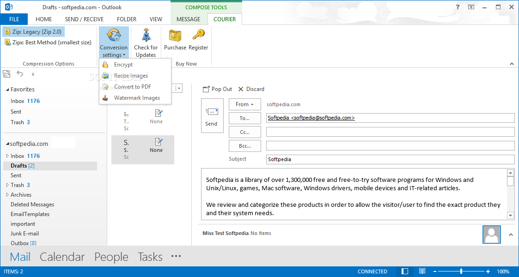Open the Customize Quick Access Toolbar arrow
This screenshot has height=277, width=519.
[x=33, y=74]
